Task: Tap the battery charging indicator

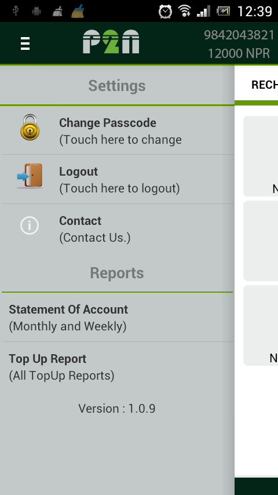Action: [223, 12]
